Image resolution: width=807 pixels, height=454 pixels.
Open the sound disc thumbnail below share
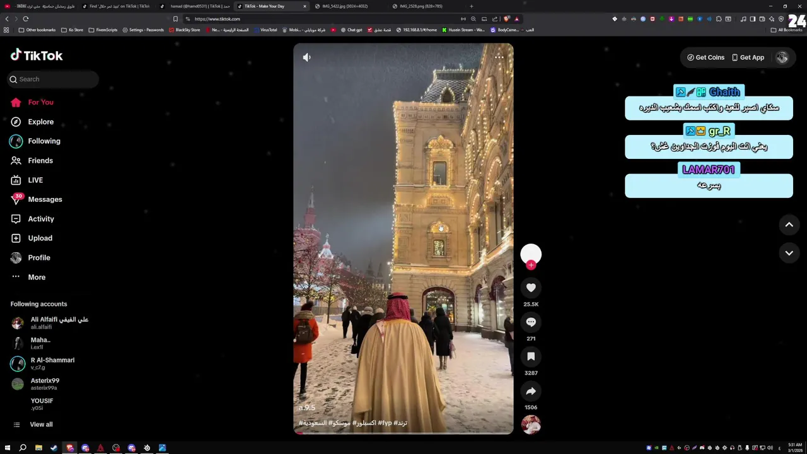pyautogui.click(x=531, y=424)
